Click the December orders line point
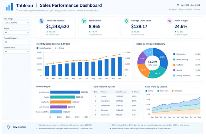 [x=120, y=54]
